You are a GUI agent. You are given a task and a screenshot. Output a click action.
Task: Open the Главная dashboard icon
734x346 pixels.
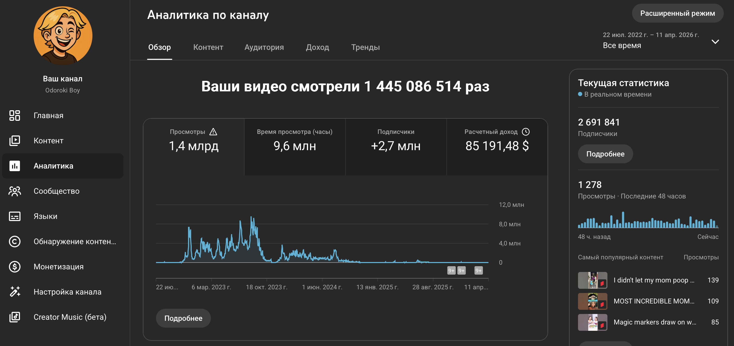pos(14,115)
